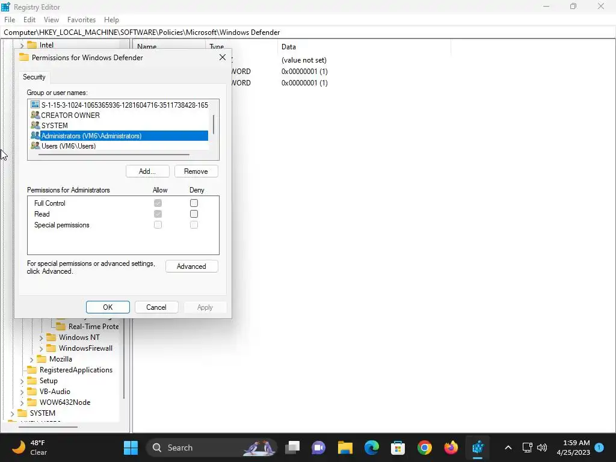
Task: Confirm permissions with OK
Action: click(x=108, y=307)
